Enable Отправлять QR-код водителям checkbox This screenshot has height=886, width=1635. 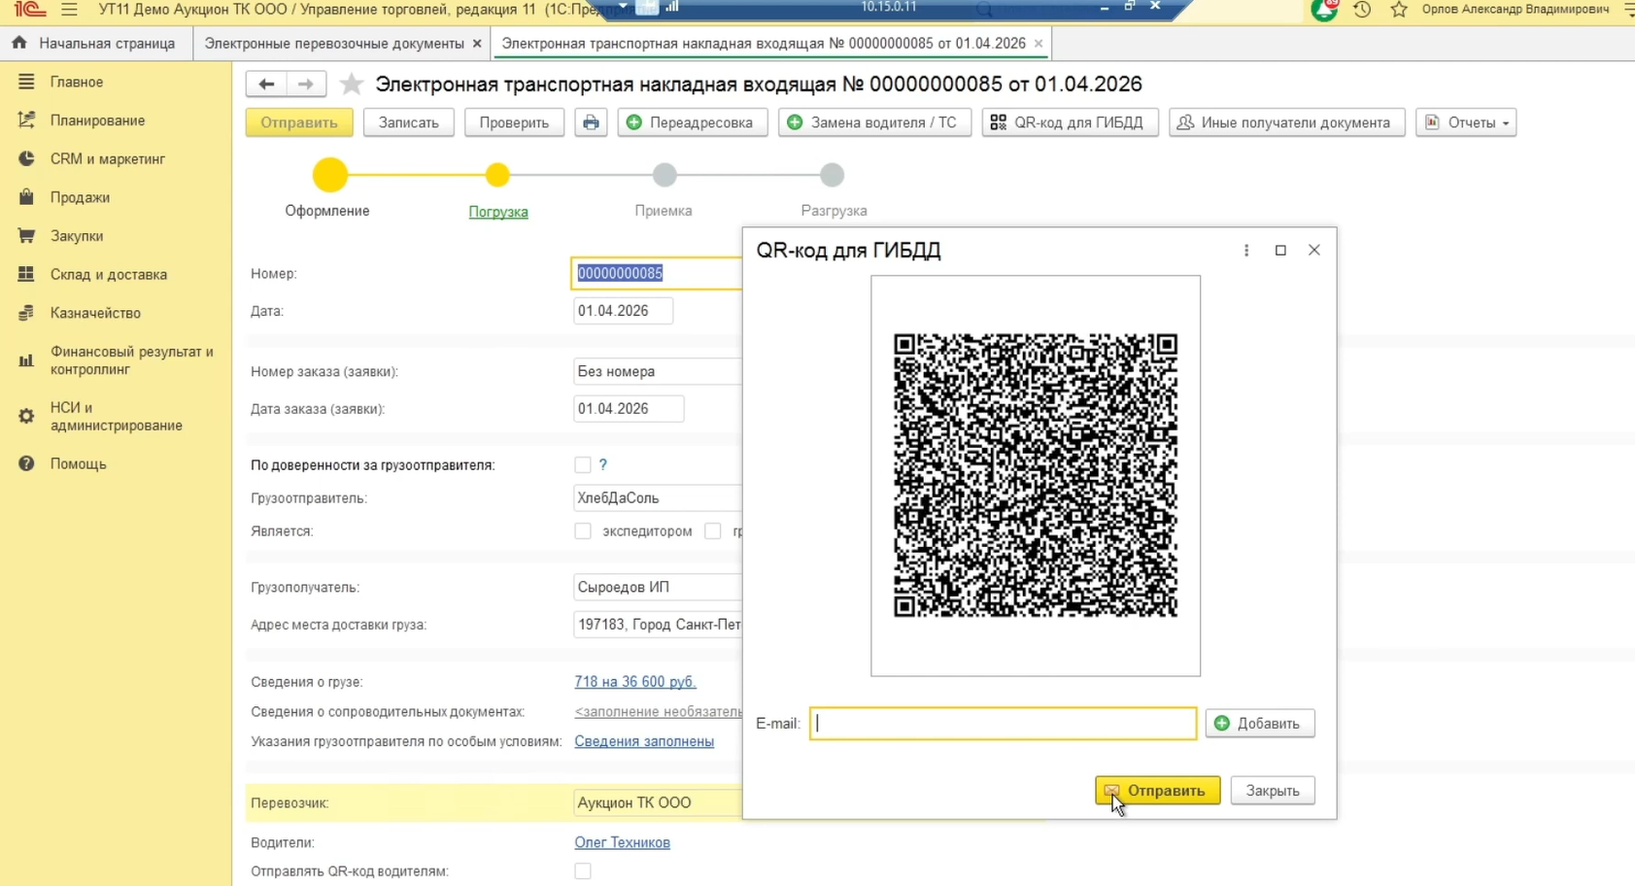pyautogui.click(x=583, y=871)
